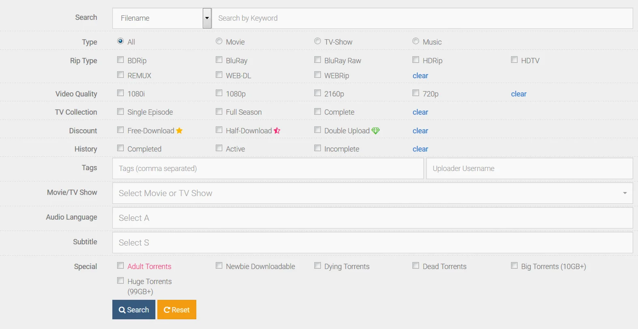
Task: Tick the 1080p video quality checkbox
Action: coord(219,93)
